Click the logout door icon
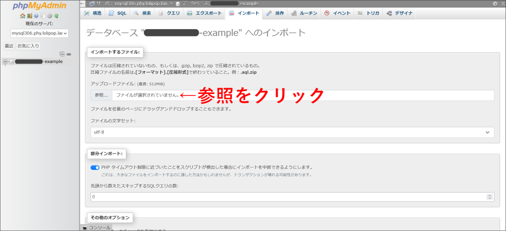The height and width of the screenshot is (231, 506). [x=29, y=16]
